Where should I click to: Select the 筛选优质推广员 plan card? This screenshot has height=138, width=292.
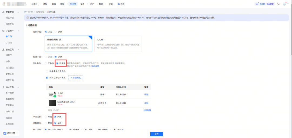(68, 44)
